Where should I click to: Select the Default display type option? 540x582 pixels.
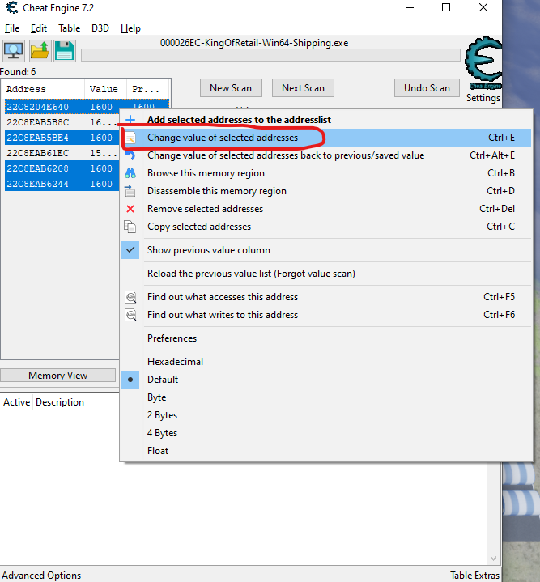(x=163, y=380)
